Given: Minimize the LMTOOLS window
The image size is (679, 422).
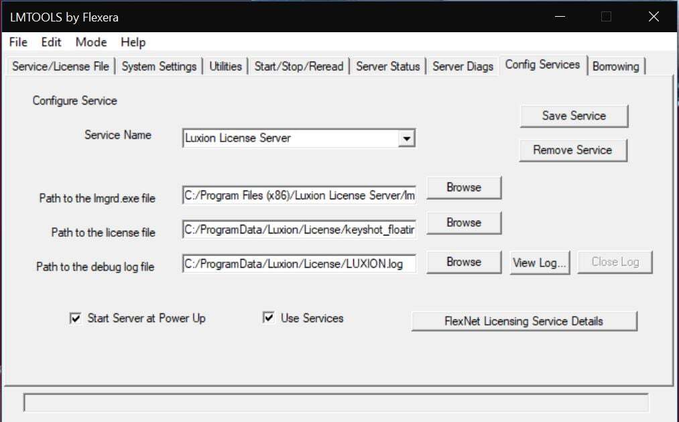Looking at the screenshot, I should click(x=560, y=17).
